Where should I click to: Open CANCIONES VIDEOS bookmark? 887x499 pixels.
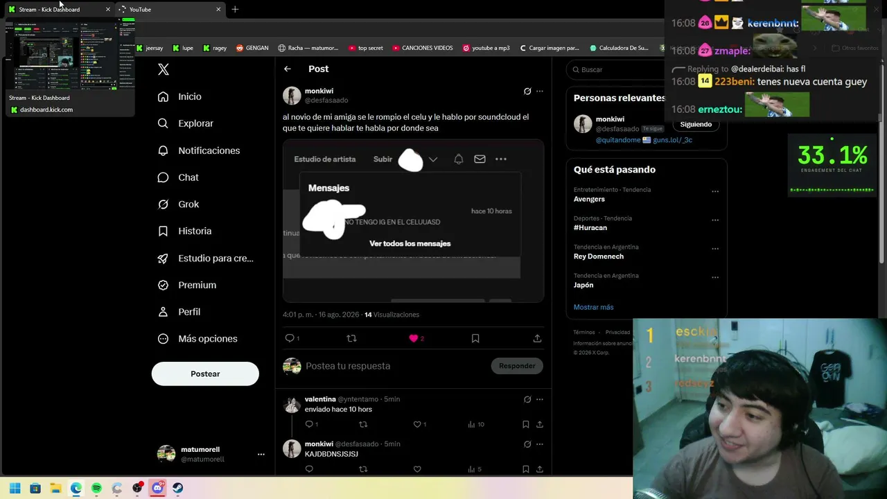423,48
